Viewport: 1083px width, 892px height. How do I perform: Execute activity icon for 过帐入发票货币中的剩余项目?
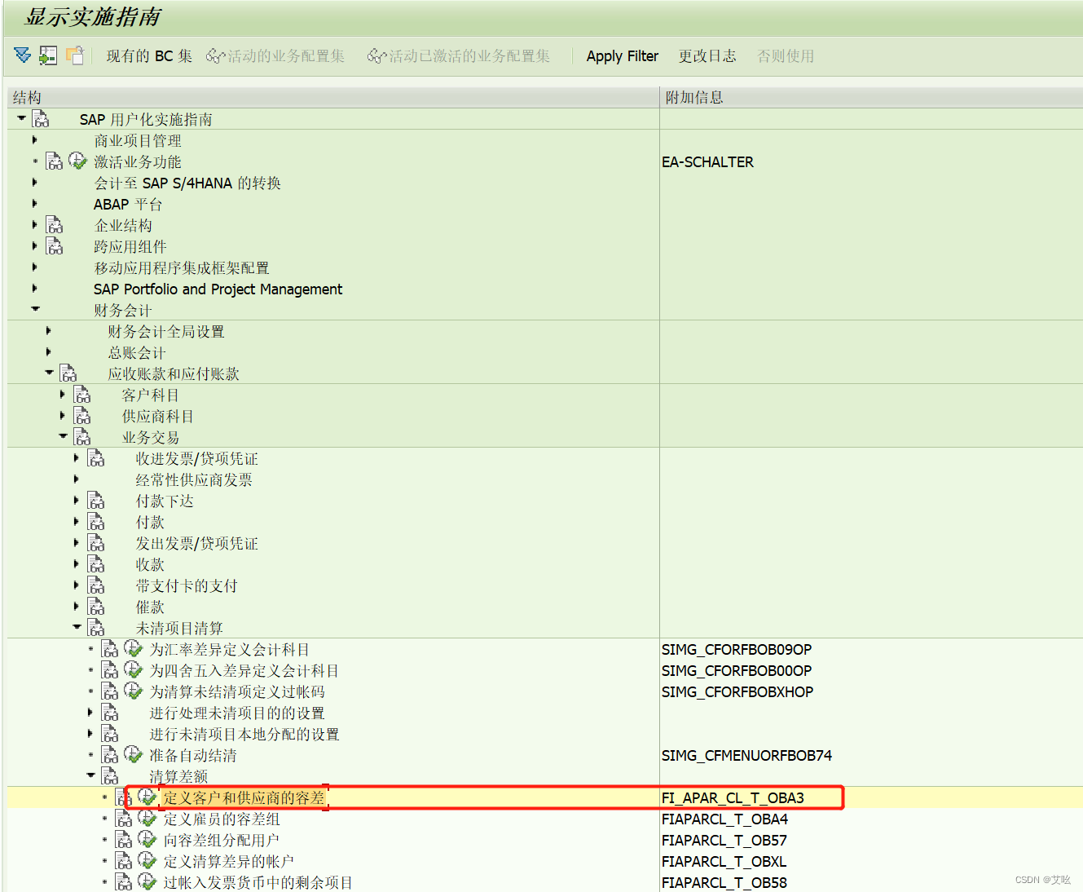pyautogui.click(x=147, y=881)
